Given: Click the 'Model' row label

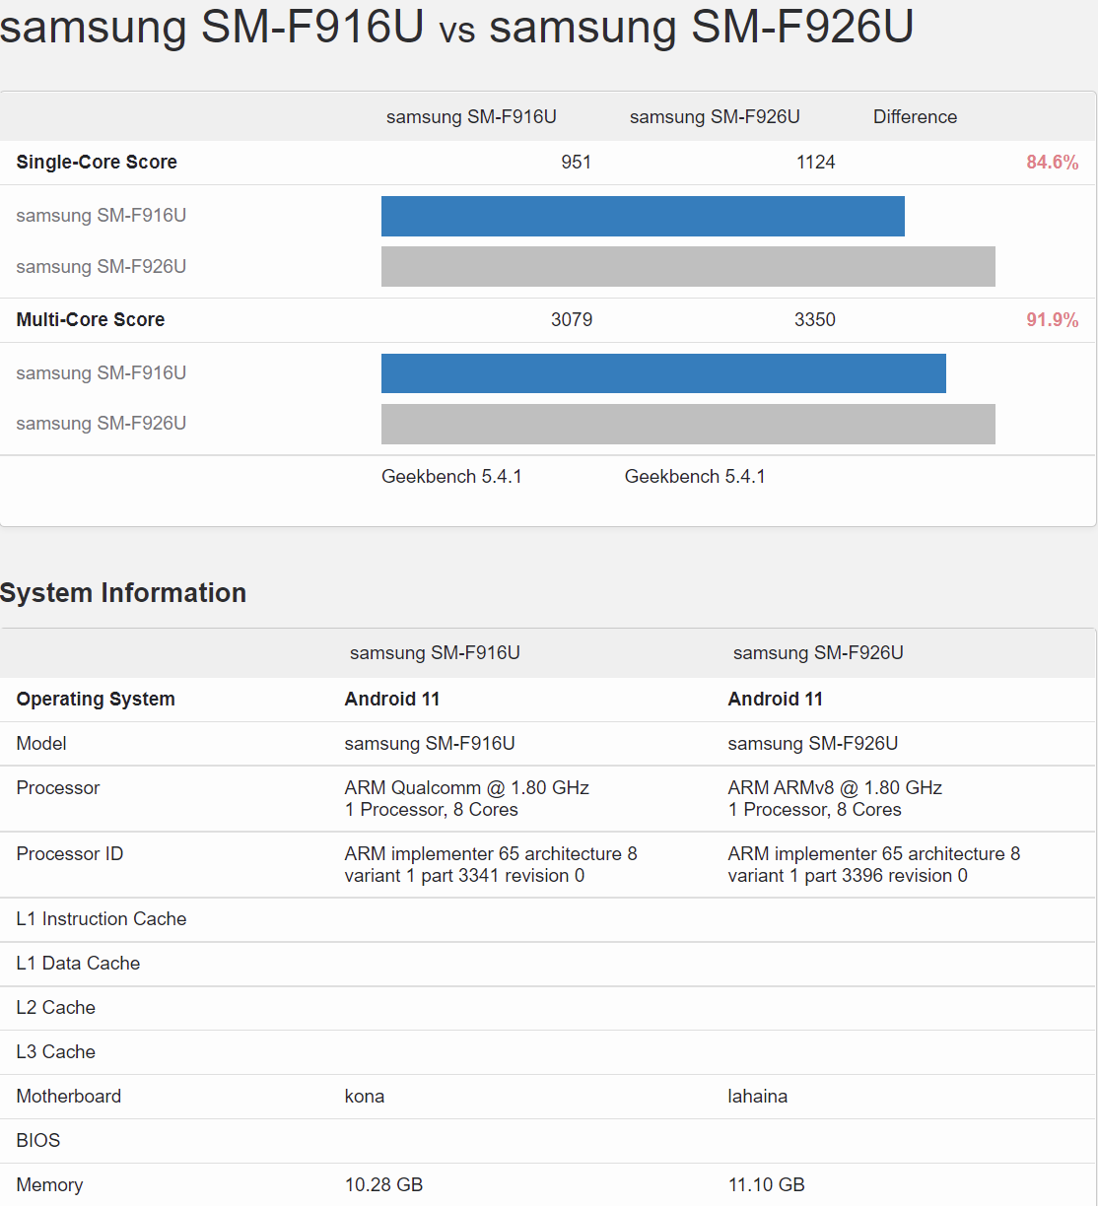Looking at the screenshot, I should (x=41, y=744).
